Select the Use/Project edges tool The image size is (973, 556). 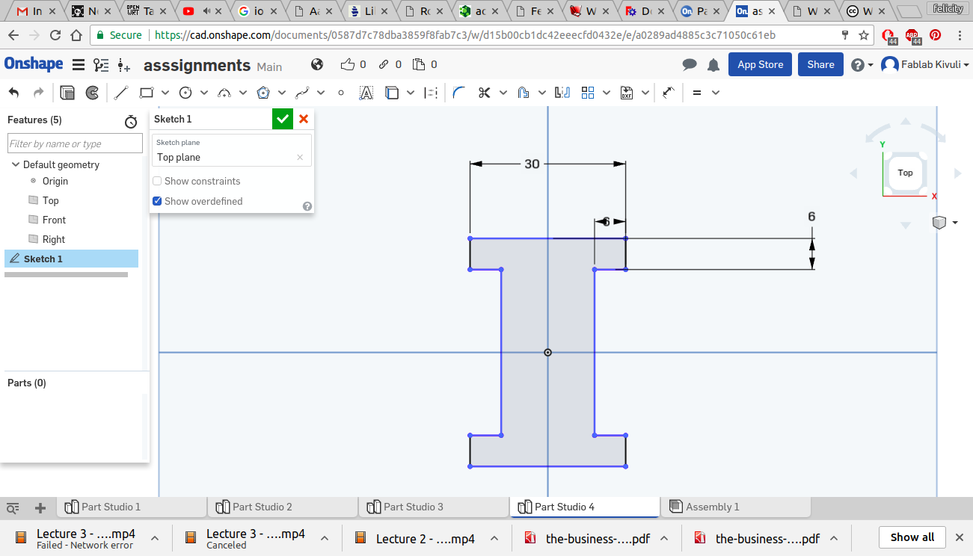(x=392, y=93)
